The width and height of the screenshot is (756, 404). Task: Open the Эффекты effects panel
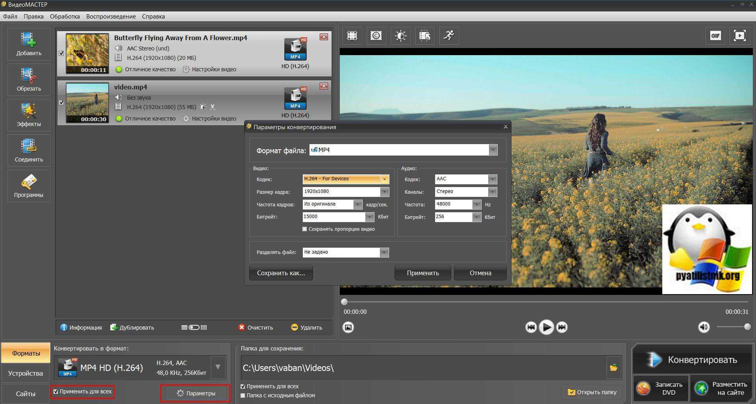coord(28,115)
